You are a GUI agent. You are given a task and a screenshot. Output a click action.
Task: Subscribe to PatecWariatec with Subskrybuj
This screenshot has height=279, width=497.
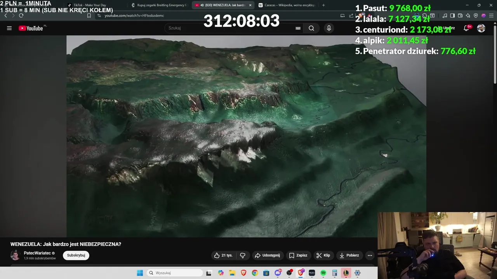coord(76,255)
